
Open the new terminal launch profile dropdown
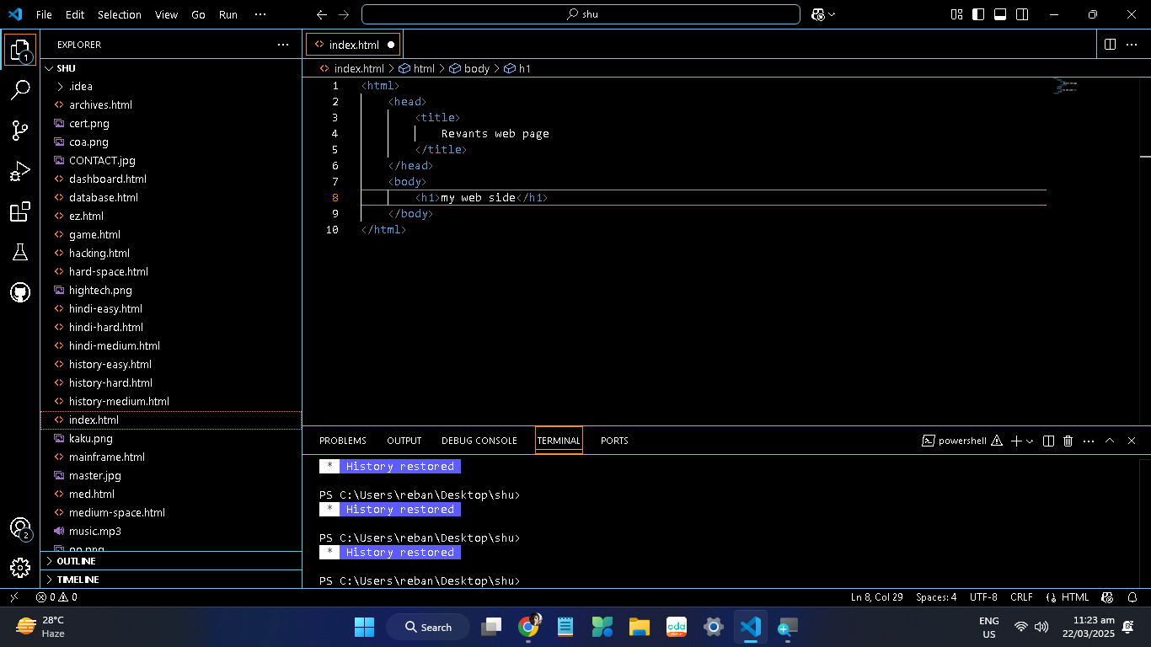click(x=1030, y=441)
